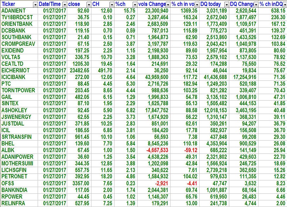
Task: Select OFSS red value -4.41
Action: [x=192, y=184]
